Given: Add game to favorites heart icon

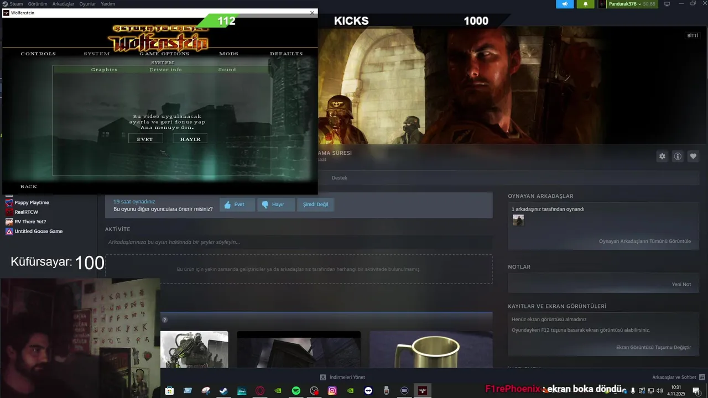Looking at the screenshot, I should click(693, 156).
